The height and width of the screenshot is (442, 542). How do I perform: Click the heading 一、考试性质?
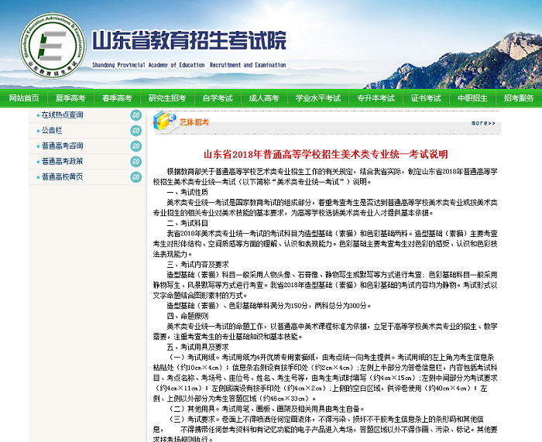[187, 192]
